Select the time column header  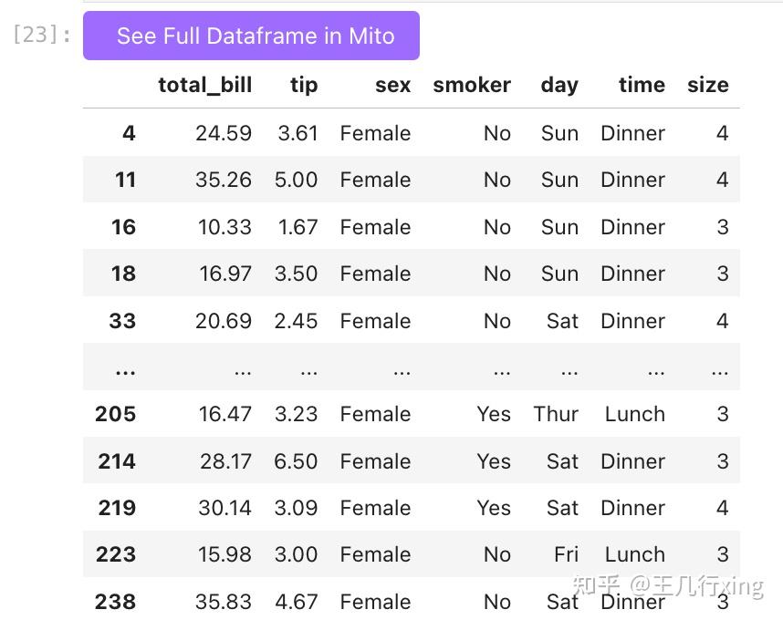coord(642,85)
